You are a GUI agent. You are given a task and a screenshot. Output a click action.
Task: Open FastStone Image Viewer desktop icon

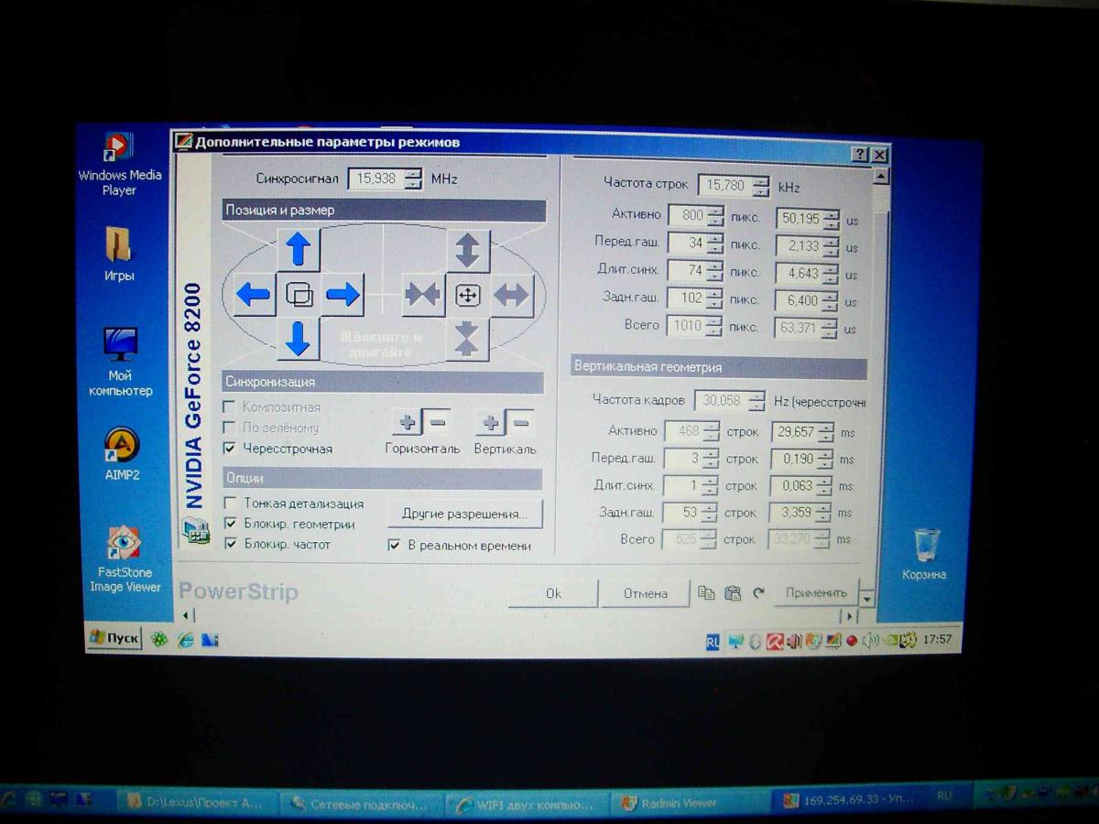coord(123,544)
